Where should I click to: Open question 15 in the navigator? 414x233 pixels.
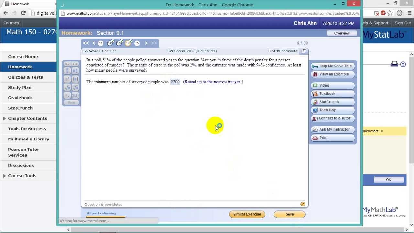pos(137,43)
